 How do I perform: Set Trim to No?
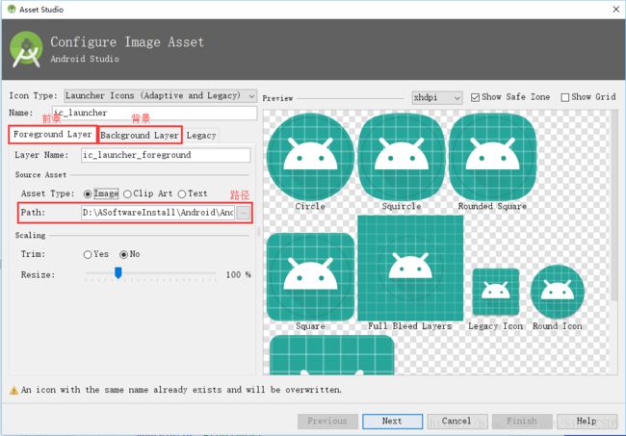pos(124,254)
